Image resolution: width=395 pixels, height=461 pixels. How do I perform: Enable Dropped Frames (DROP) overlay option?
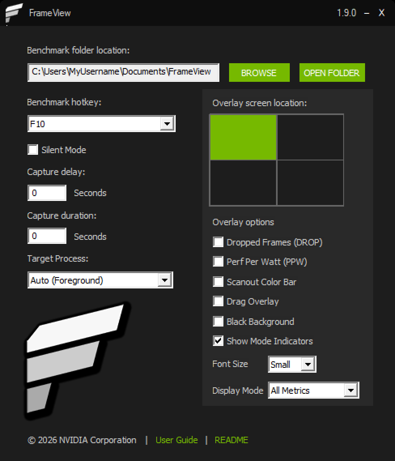218,242
